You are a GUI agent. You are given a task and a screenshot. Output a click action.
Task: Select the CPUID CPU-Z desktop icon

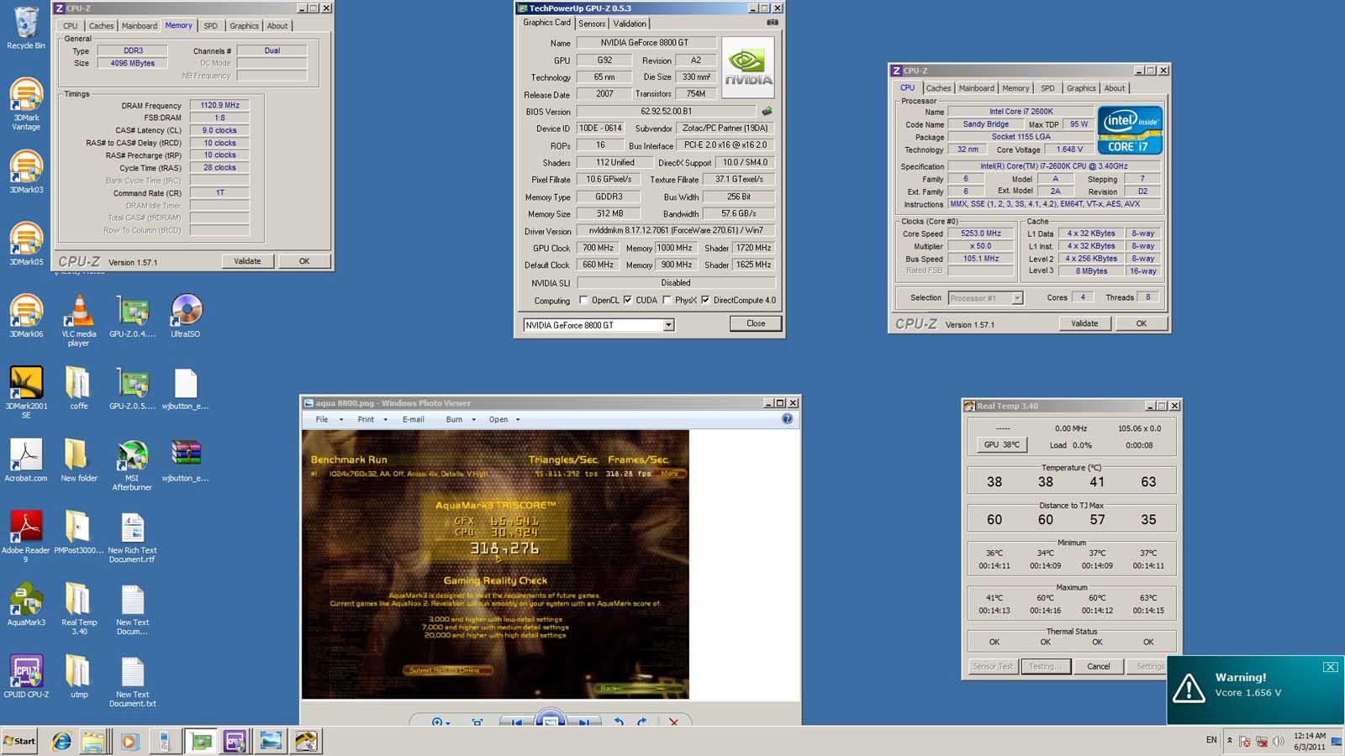pyautogui.click(x=26, y=678)
